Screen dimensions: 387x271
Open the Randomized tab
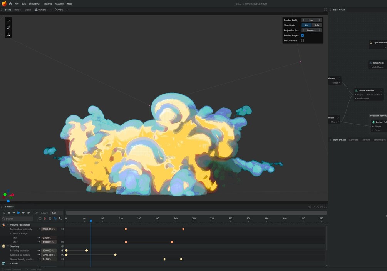coord(379,140)
